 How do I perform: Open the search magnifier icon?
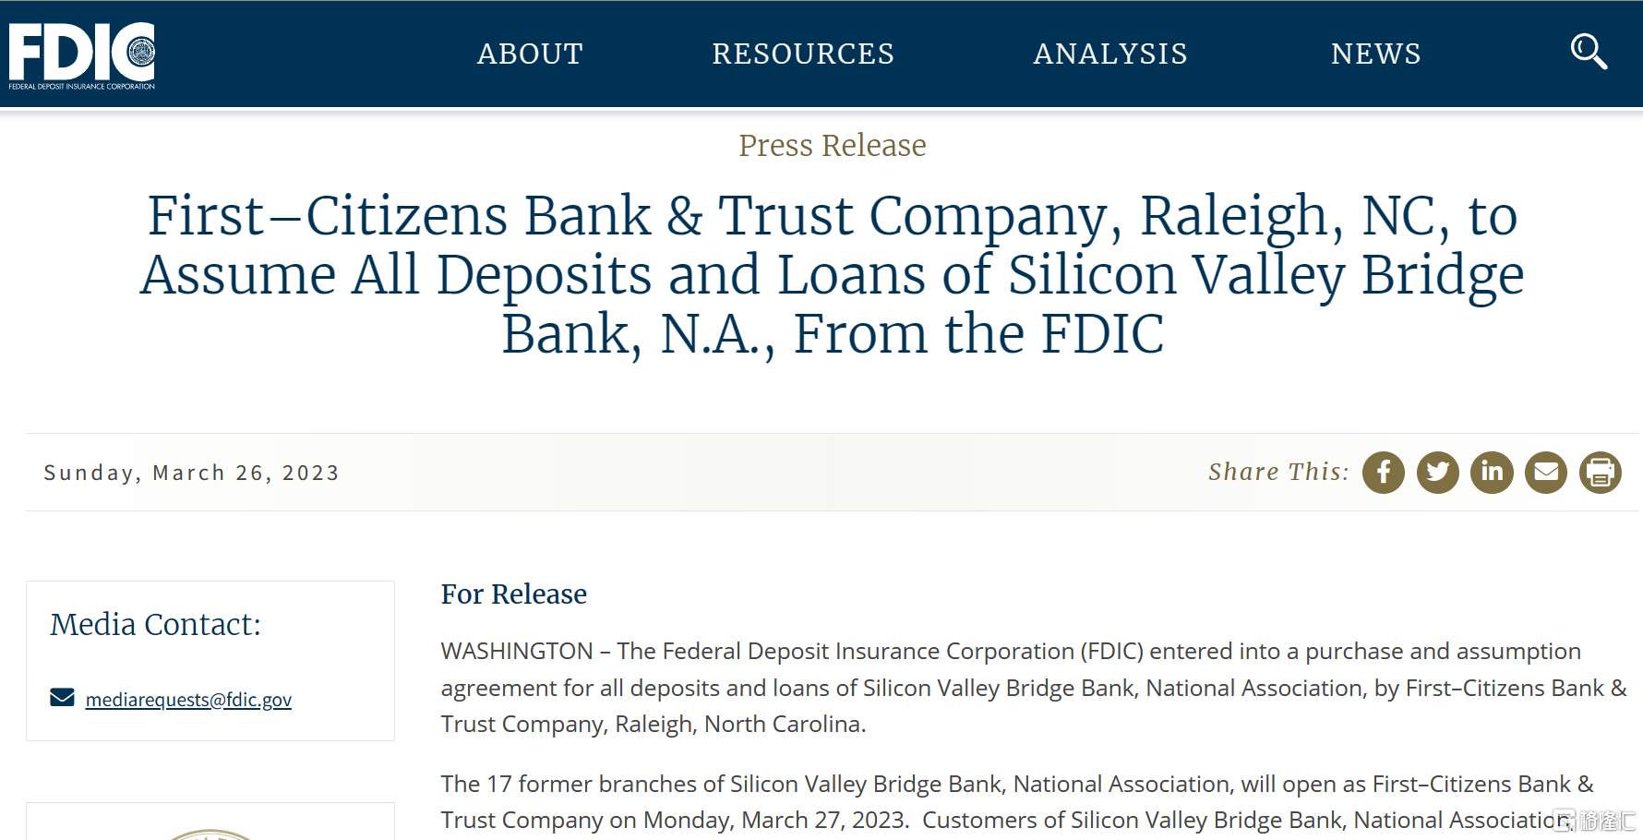pos(1589,52)
